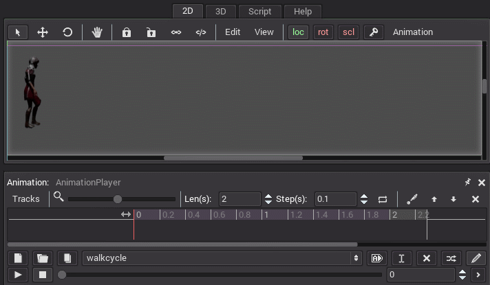This screenshot has height=285, width=490.
Task: Move selected track up
Action: pyautogui.click(x=434, y=199)
